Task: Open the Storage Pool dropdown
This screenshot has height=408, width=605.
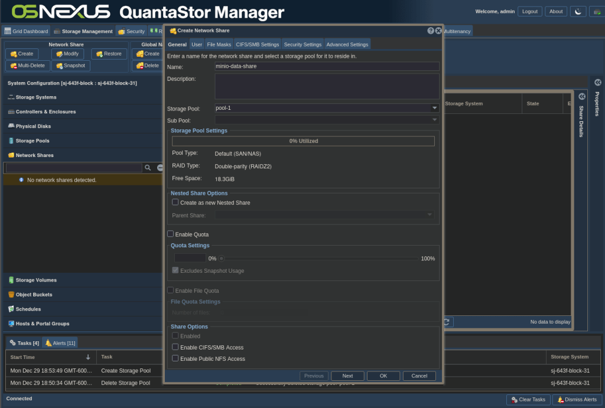Action: point(435,107)
